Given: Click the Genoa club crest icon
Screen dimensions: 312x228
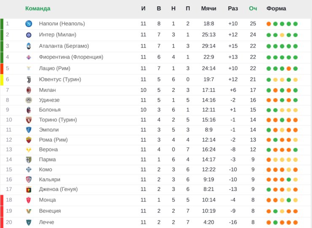Looking at the screenshot, I should coord(29,189).
